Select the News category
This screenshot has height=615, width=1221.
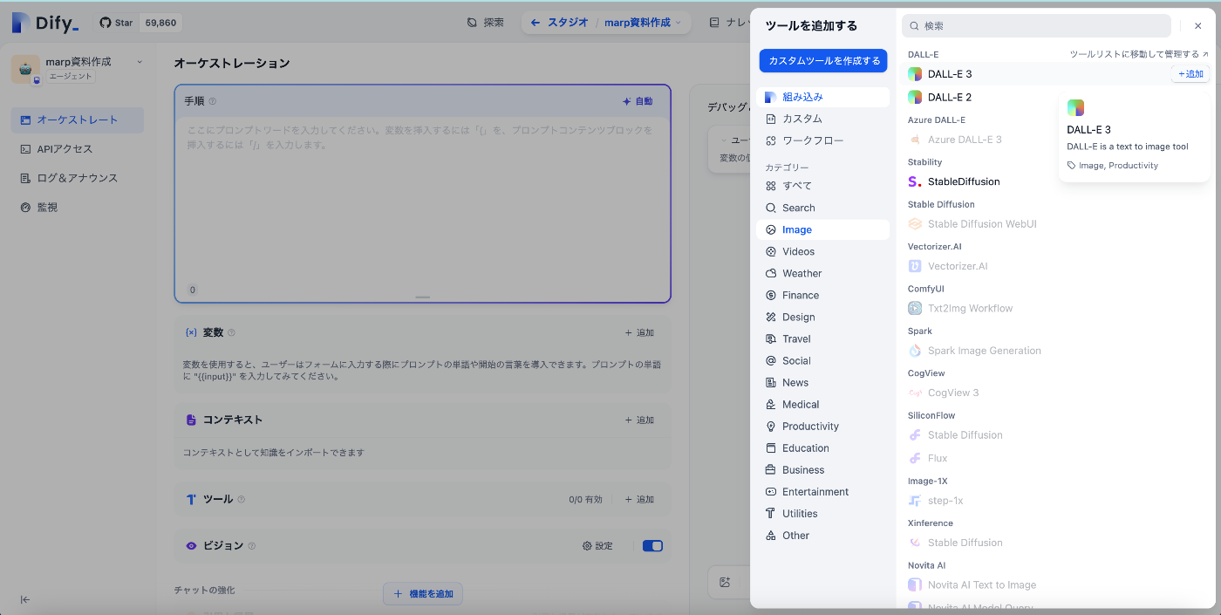pyautogui.click(x=822, y=382)
